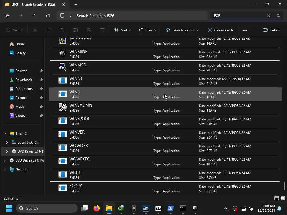Select the WINNT application file
287x215 pixels.
pos(165,81)
